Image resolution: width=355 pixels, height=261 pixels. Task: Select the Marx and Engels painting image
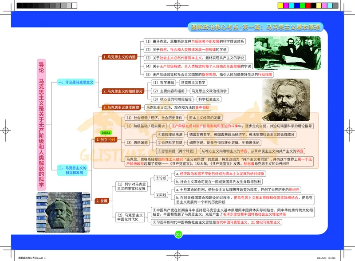click(287, 53)
